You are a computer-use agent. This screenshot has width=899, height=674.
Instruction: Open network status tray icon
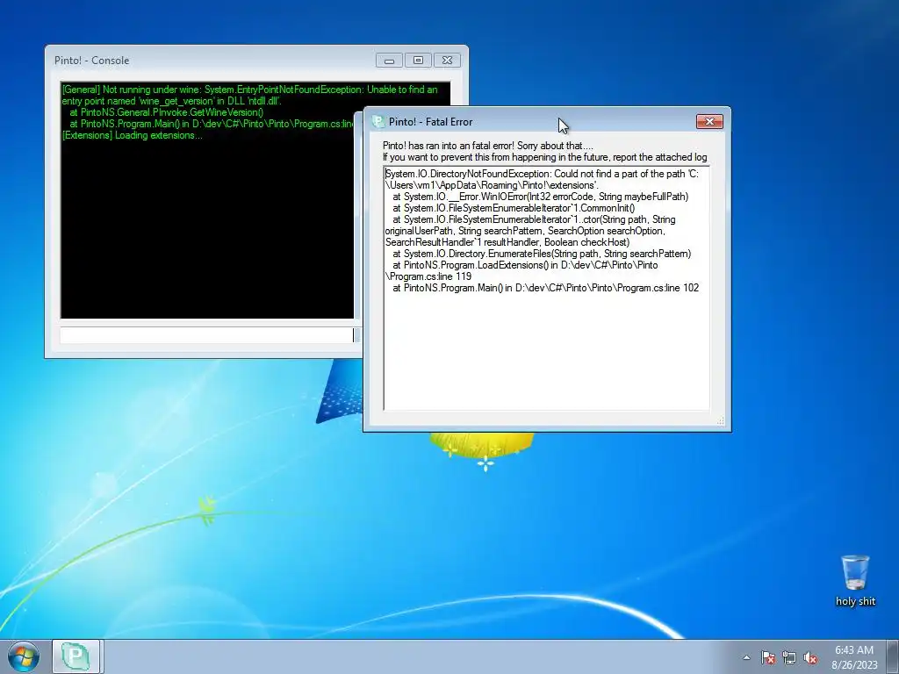point(789,657)
